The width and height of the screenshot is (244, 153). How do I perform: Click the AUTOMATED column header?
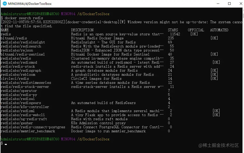click(219, 30)
